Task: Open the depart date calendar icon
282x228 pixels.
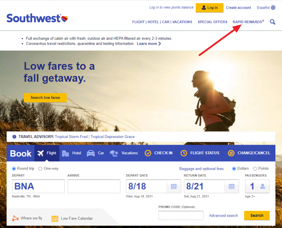Action: tap(174, 186)
